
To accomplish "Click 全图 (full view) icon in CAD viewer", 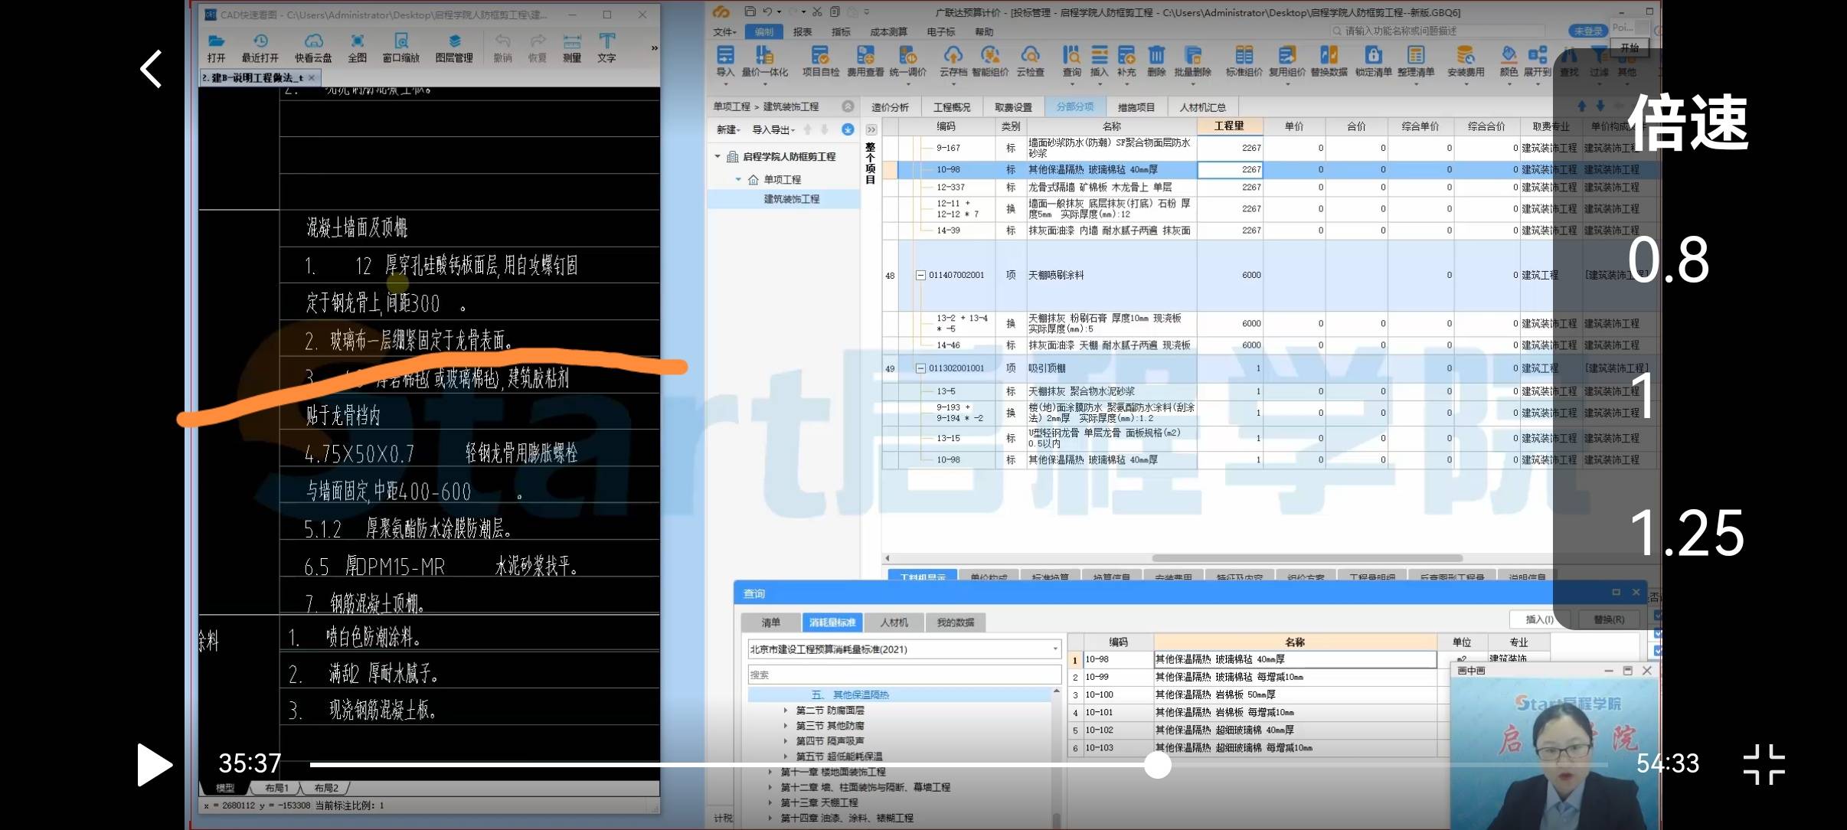I will [x=357, y=48].
